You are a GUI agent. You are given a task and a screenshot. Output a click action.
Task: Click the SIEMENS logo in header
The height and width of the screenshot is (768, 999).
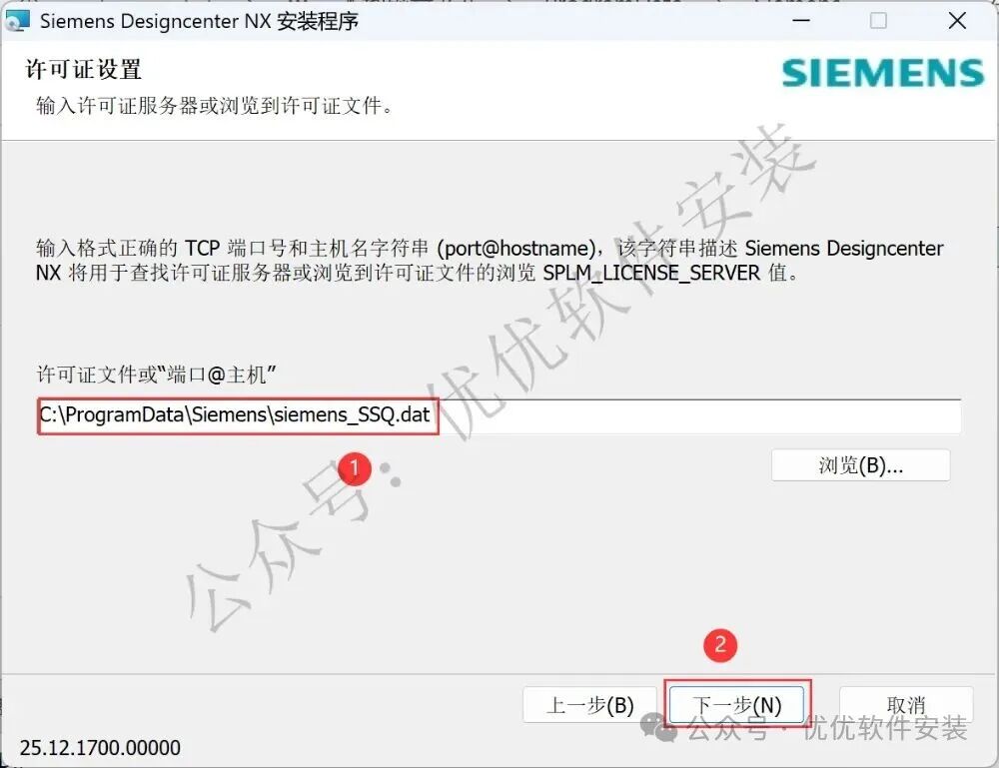pos(883,73)
